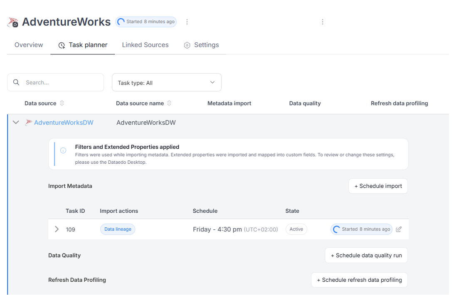
Task: Click the State column header
Action: click(x=292, y=211)
